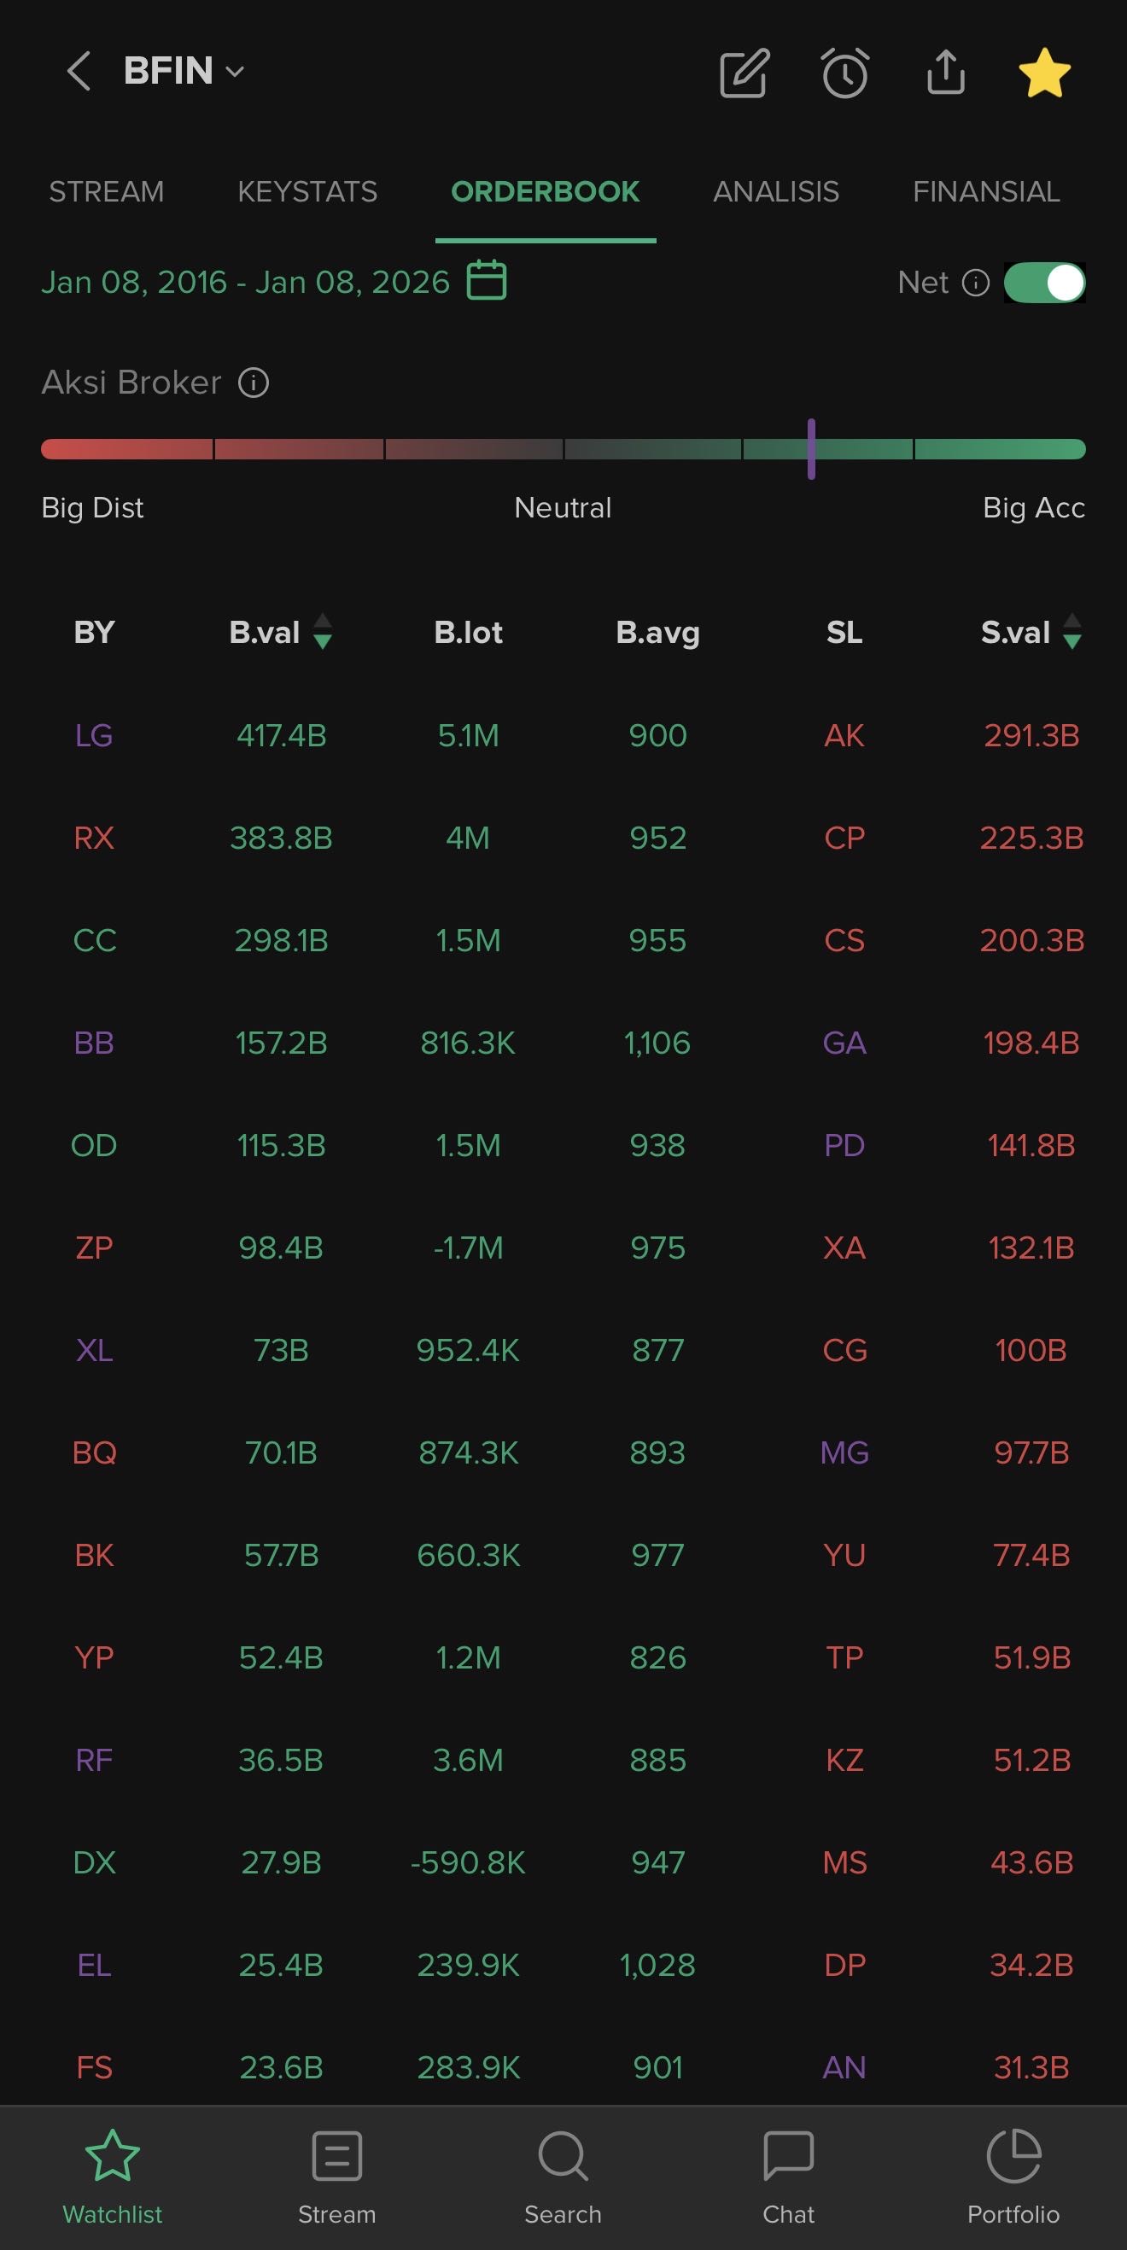Click the purple marker on broker action bar
Screen dimensions: 1127x2250
point(812,449)
